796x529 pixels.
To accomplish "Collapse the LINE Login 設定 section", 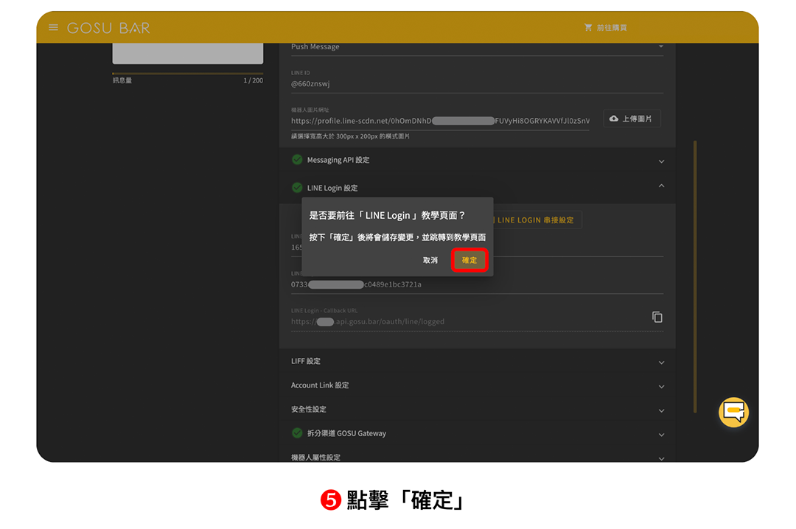I will (x=477, y=187).
